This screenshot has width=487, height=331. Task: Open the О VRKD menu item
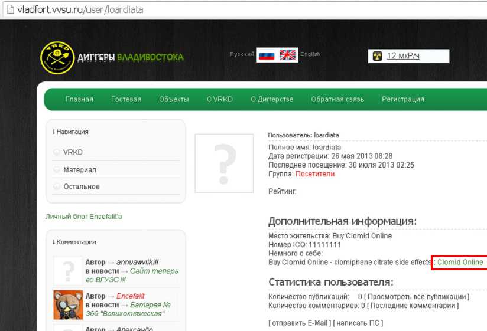(x=220, y=99)
